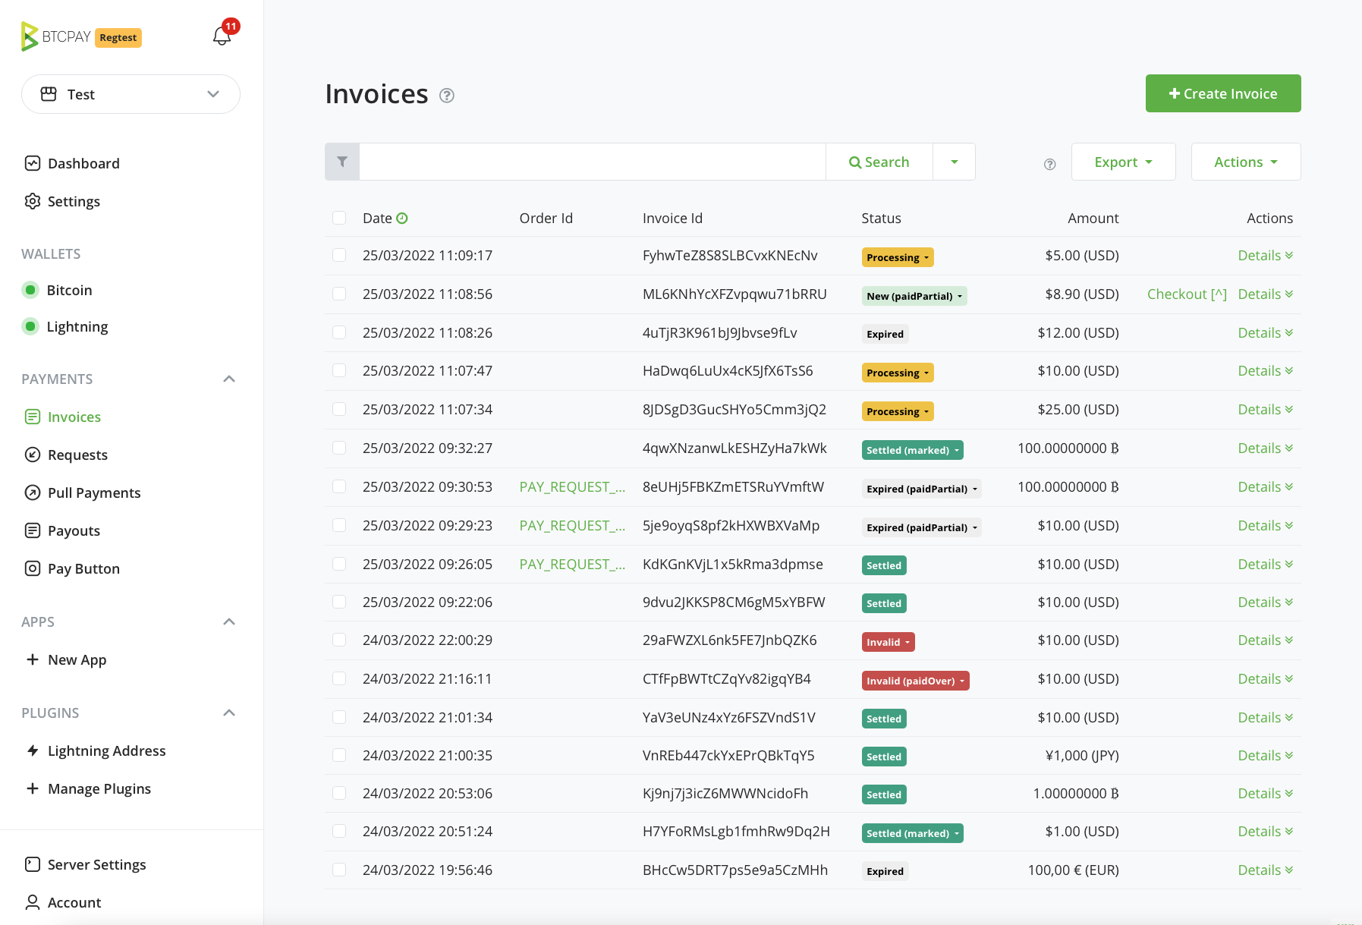Open the Checkout link for $8.90 invoice
The height and width of the screenshot is (925, 1362).
point(1187,294)
